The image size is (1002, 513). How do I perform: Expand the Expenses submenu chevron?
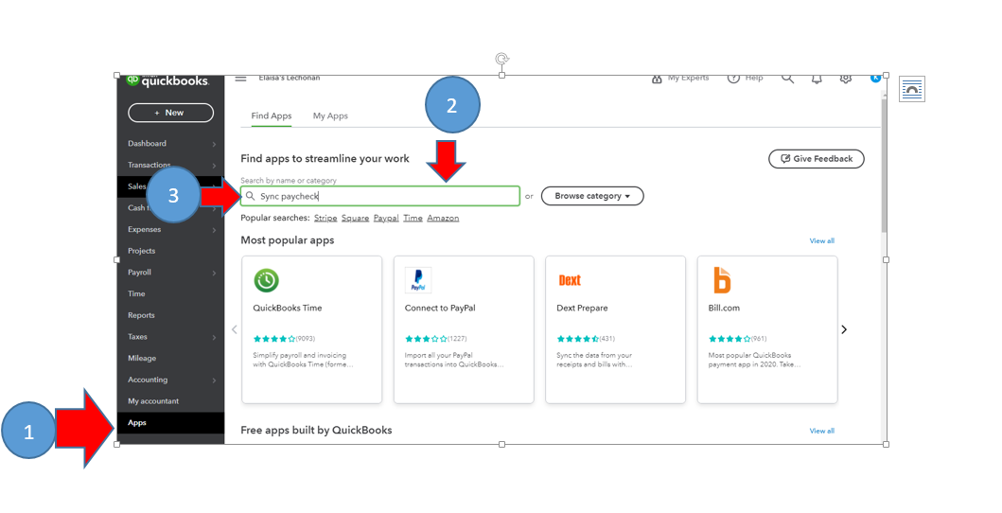pyautogui.click(x=214, y=230)
